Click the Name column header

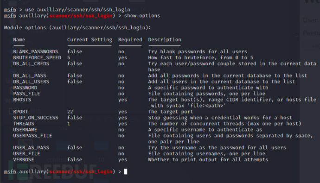[x=19, y=40]
